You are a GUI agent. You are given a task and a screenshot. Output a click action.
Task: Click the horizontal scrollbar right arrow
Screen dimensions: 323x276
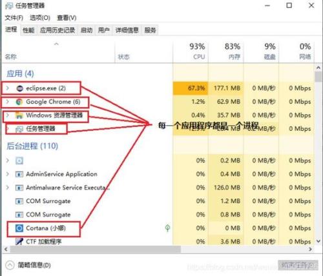pos(310,250)
